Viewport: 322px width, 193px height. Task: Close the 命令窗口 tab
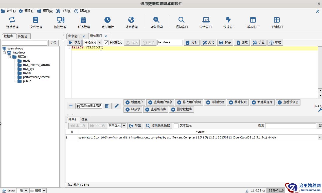pyautogui.click(x=84, y=37)
